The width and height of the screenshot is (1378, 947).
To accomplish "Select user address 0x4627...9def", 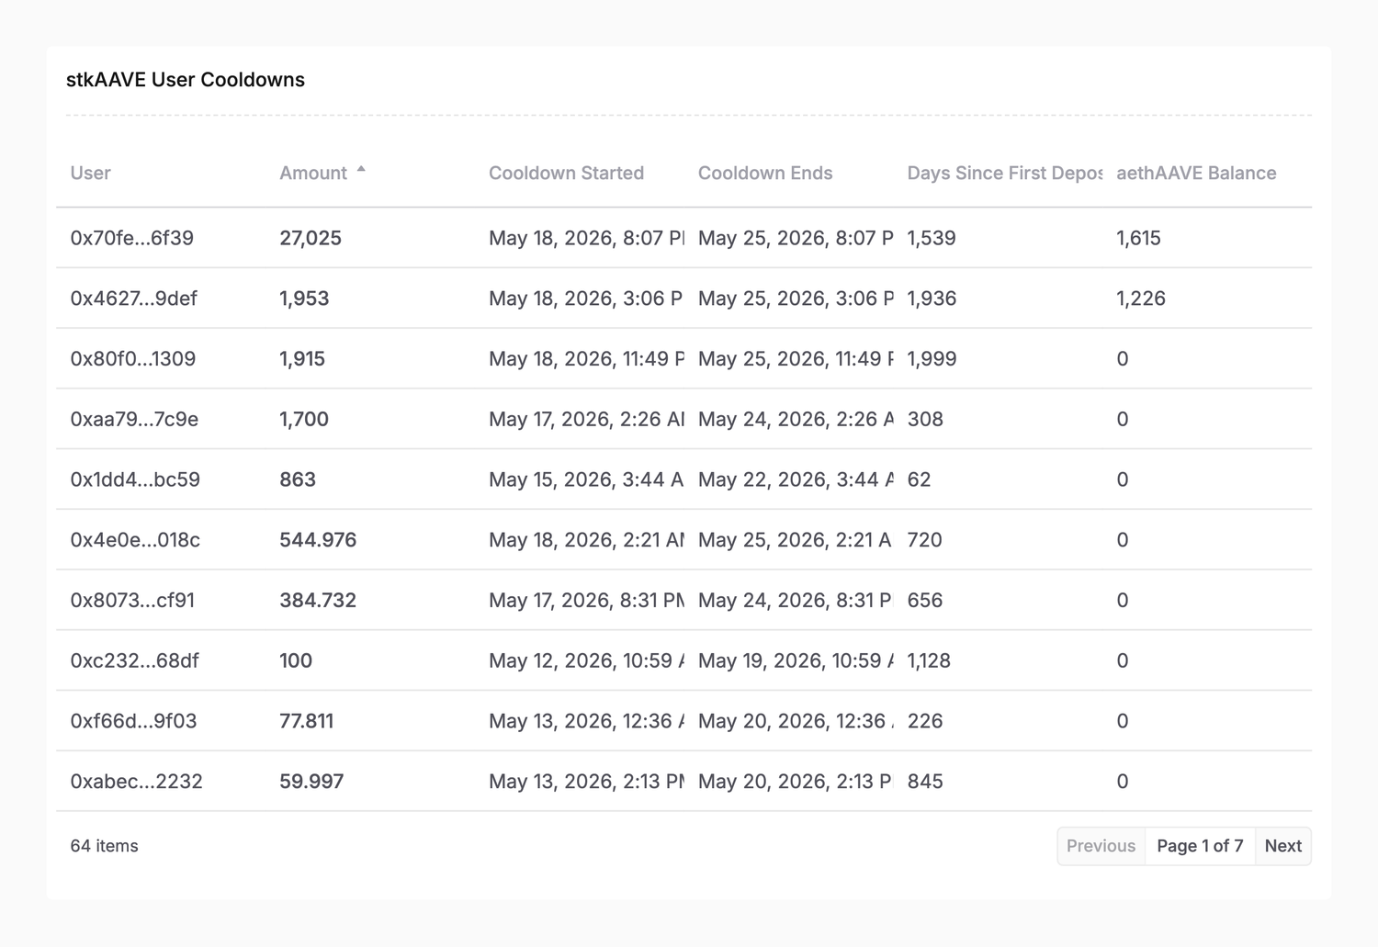I will pos(134,299).
